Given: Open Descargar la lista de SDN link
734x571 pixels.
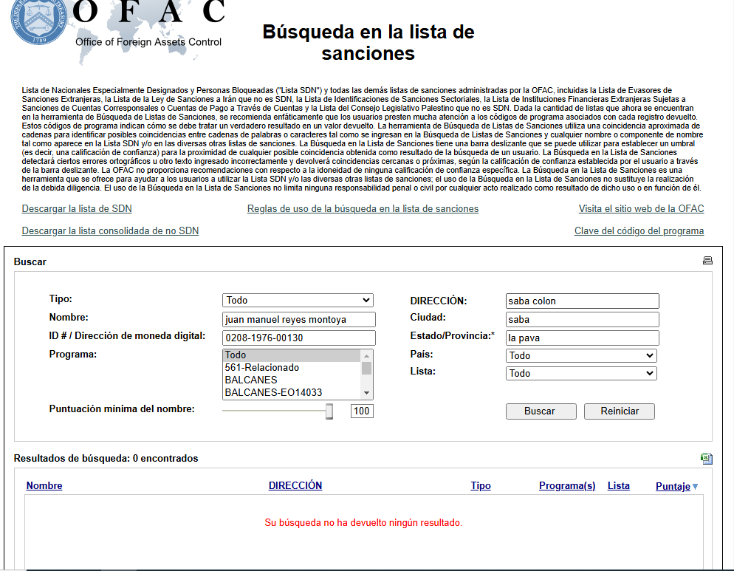Looking at the screenshot, I should tap(77, 209).
